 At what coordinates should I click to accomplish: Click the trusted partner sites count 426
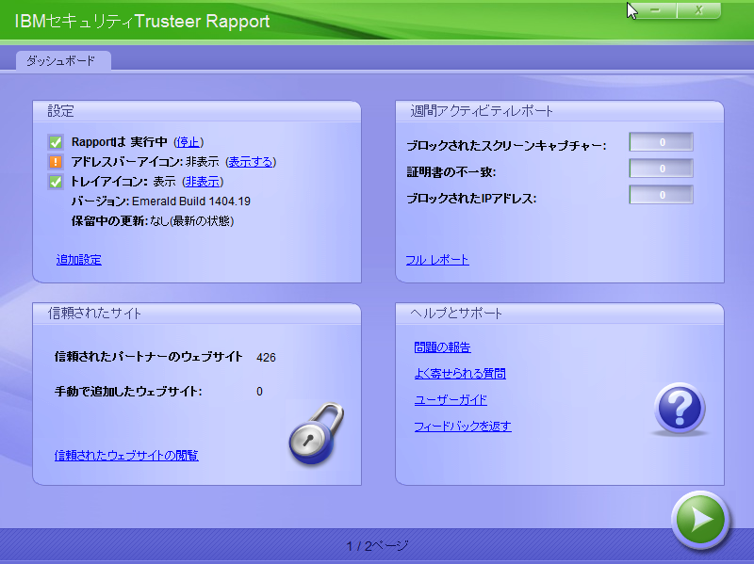(266, 358)
